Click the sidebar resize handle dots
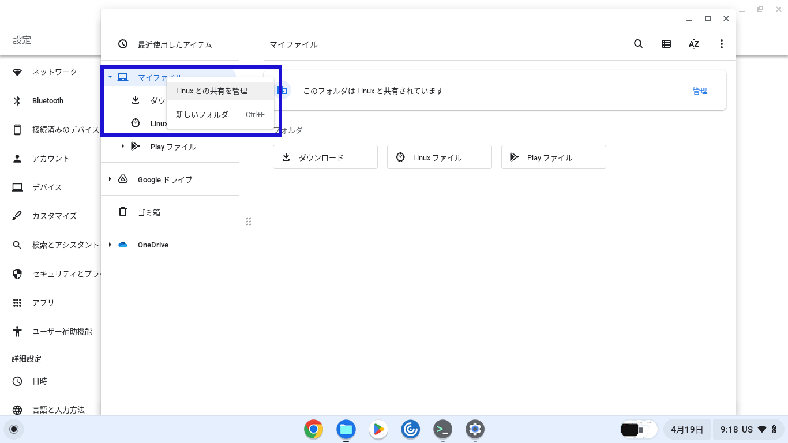Viewport: 788px width, 443px height. [249, 221]
